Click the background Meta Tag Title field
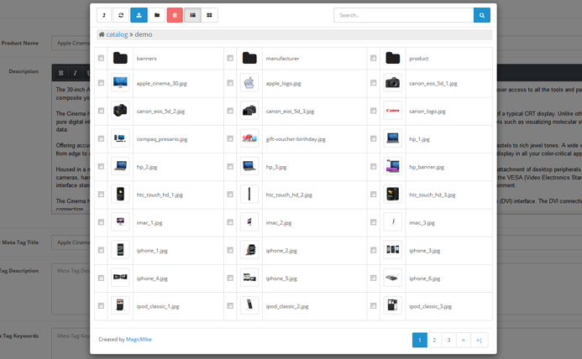The image size is (582, 359). pyautogui.click(x=71, y=242)
